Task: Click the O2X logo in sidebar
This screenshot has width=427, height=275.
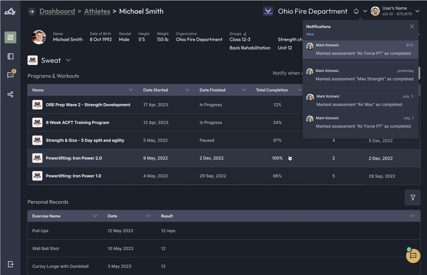Action: point(10,11)
